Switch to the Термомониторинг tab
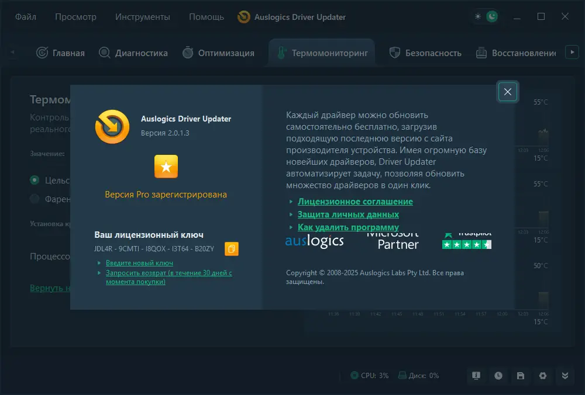This screenshot has height=395, width=585. [322, 53]
